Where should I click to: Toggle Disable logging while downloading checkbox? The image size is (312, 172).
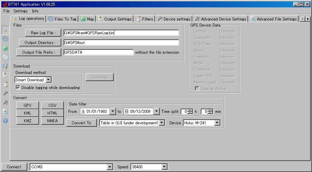18,88
